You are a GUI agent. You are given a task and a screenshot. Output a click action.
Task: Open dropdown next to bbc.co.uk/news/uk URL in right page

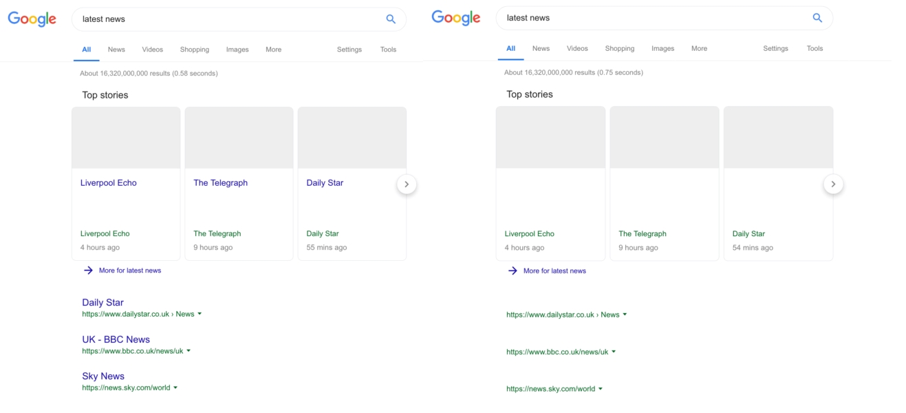tap(614, 352)
